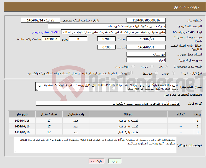206x168 pixels.
Task: Click the اهواز delivery city field
Action: click(x=146, y=60)
